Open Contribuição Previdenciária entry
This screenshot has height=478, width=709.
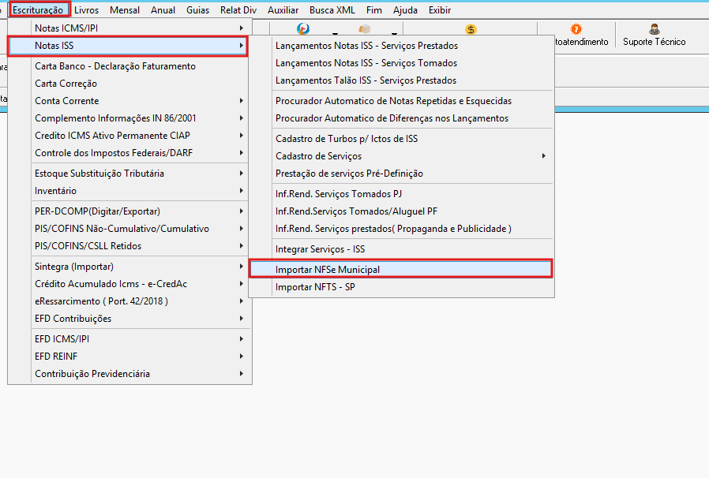tap(128, 374)
